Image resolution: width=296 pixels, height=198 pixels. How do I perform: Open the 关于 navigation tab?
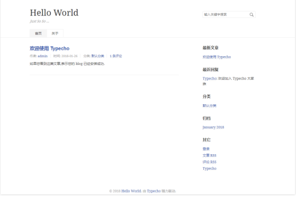pos(55,34)
